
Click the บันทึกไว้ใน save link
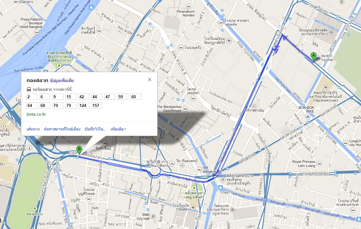point(95,129)
